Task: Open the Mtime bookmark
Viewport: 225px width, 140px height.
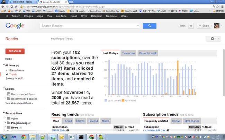Action: point(195,11)
